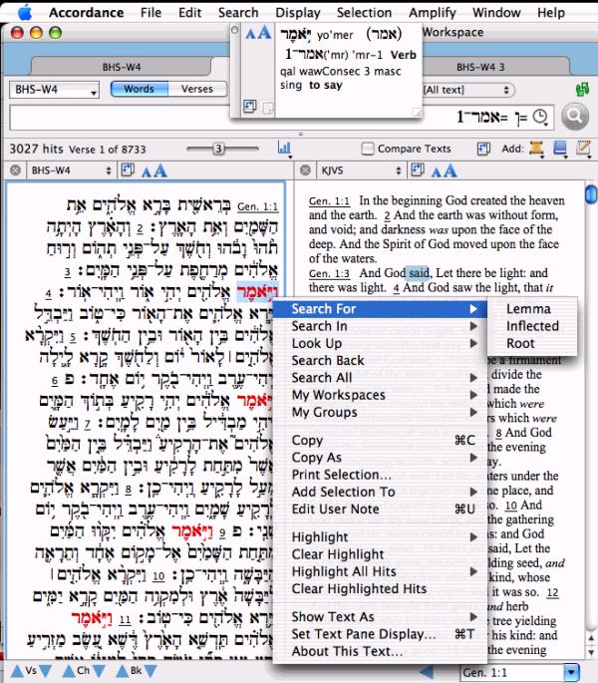Switch to the BHS-W4 tab
The height and width of the screenshot is (683, 598).
point(122,67)
